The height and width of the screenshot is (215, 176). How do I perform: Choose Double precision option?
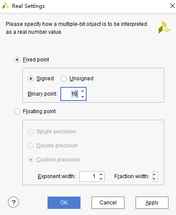31,146
